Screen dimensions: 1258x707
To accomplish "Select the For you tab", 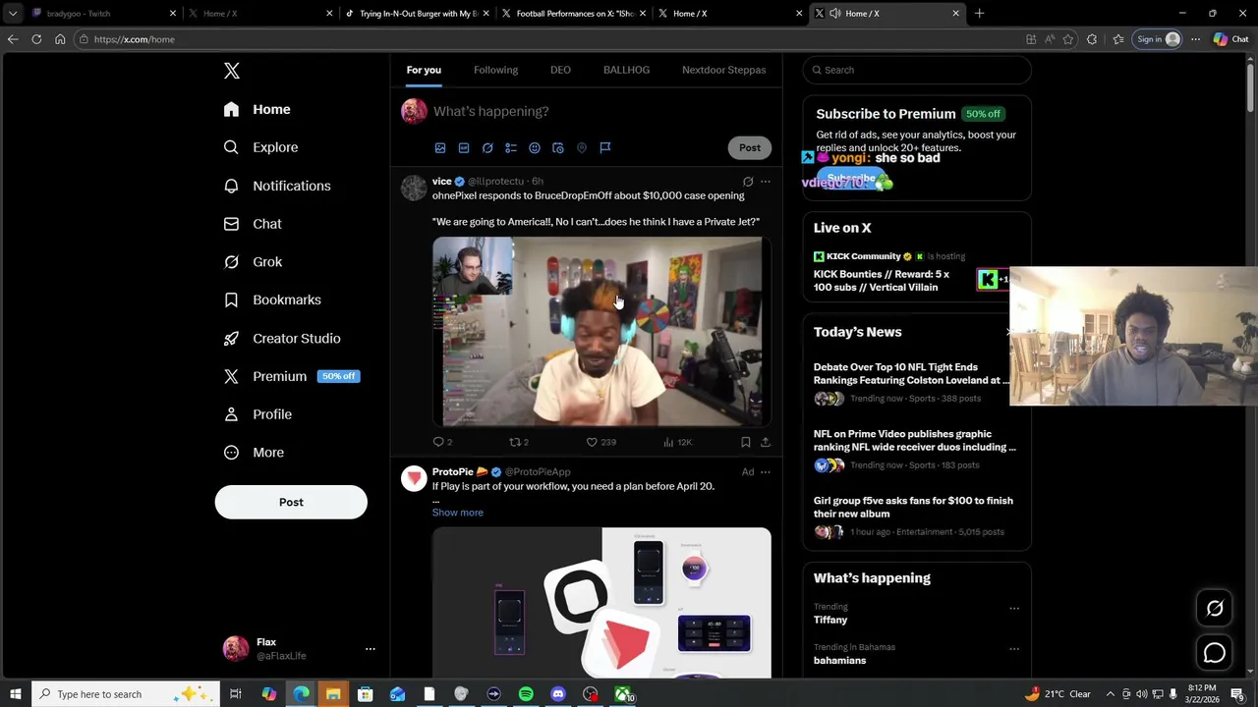I will pos(424,70).
